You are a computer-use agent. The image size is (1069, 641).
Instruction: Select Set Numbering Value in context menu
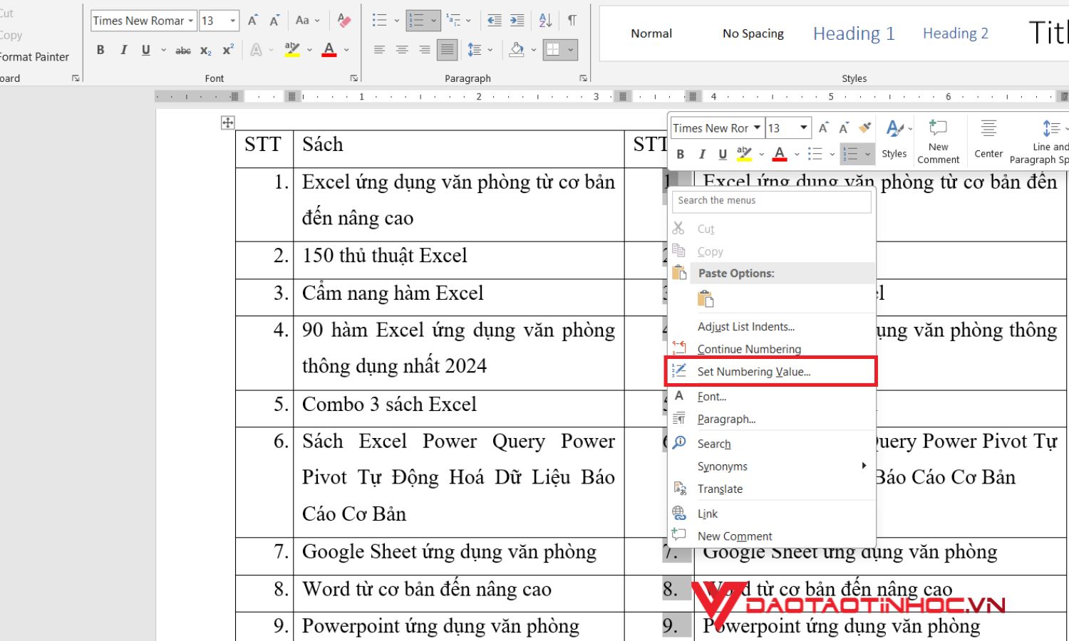click(748, 371)
